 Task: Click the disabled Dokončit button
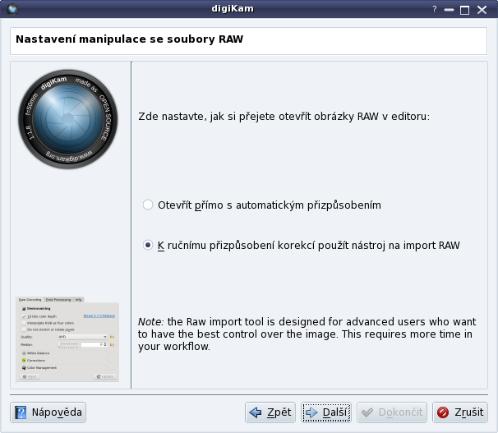click(392, 412)
